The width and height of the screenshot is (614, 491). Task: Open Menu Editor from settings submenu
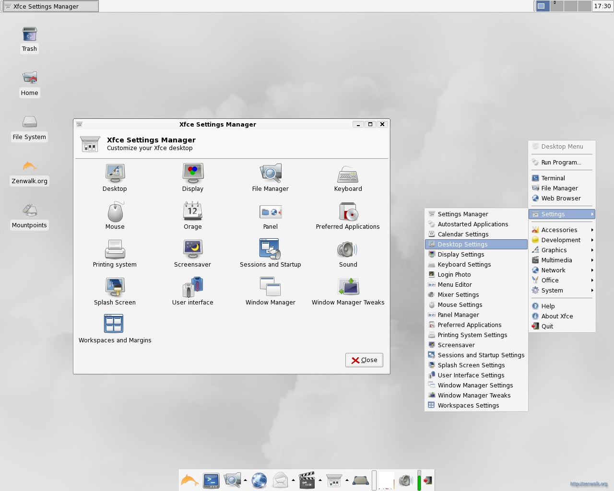click(x=476, y=285)
